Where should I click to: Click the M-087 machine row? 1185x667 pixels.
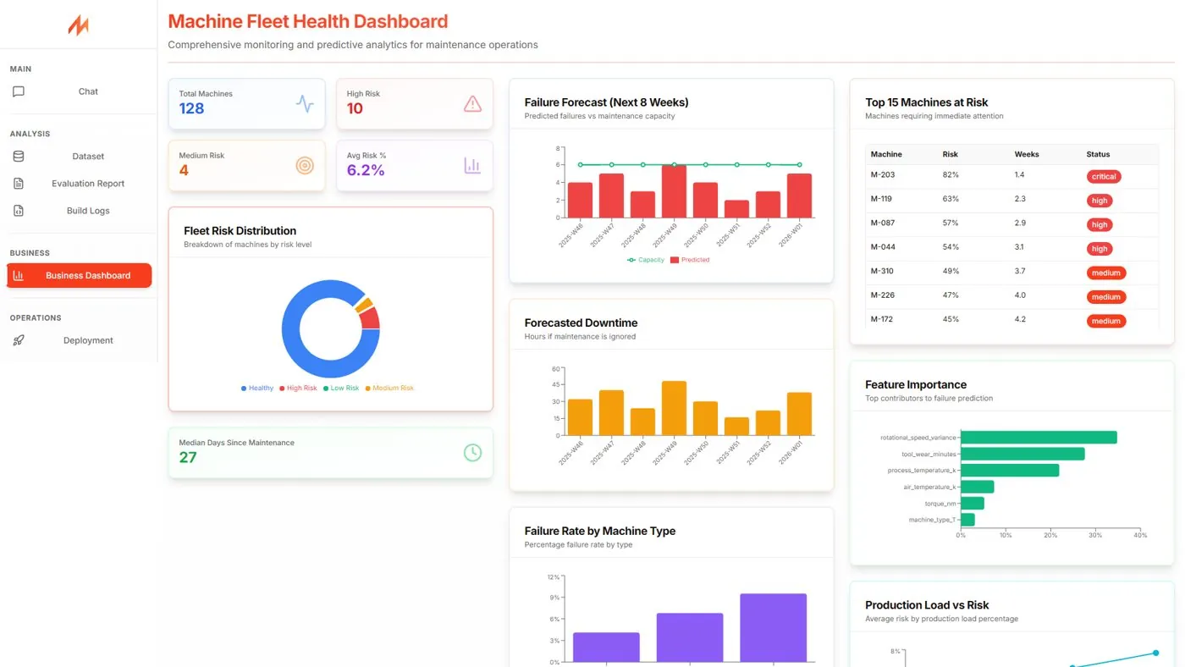pyautogui.click(x=1011, y=224)
